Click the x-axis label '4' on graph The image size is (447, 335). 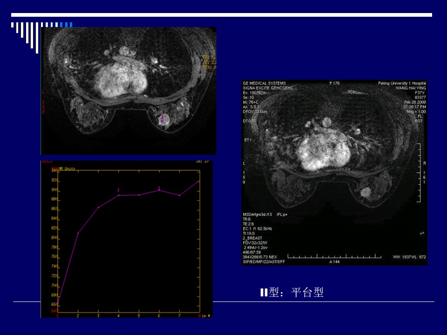point(118,315)
